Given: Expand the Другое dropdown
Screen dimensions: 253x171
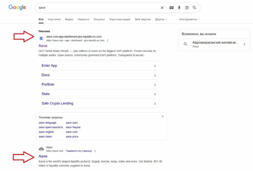Looking at the screenshot, I should 161,19.
